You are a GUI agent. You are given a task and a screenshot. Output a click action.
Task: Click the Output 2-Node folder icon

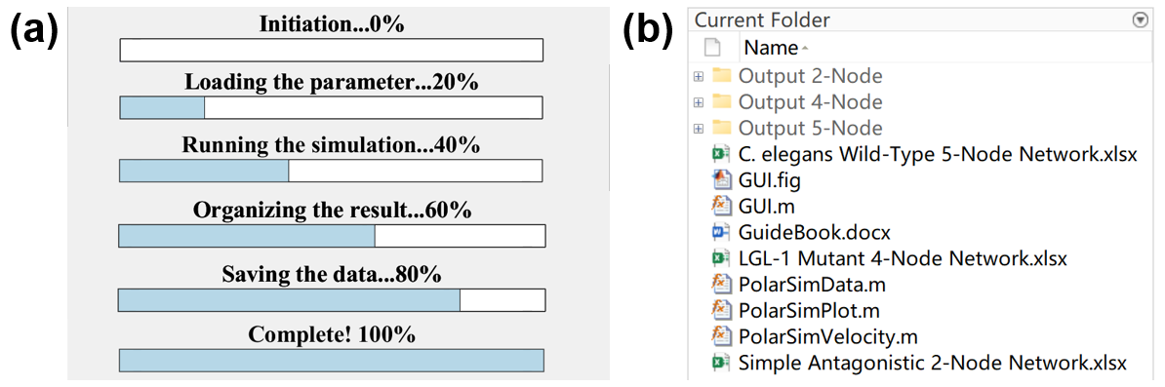point(721,76)
